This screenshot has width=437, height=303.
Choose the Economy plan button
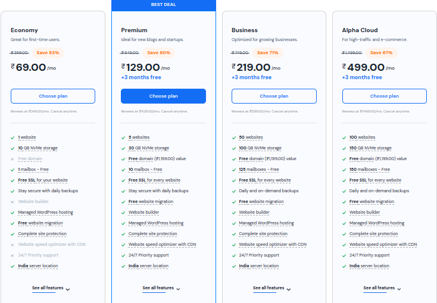click(53, 96)
